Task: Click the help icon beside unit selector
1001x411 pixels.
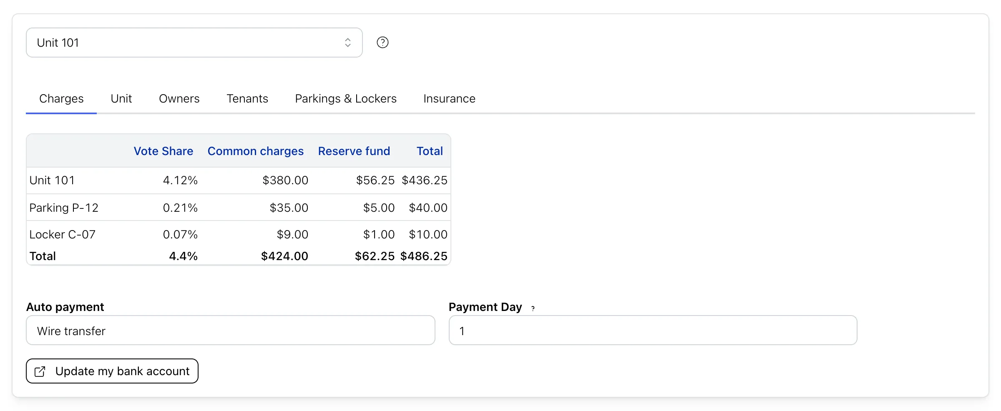Action: 382,43
